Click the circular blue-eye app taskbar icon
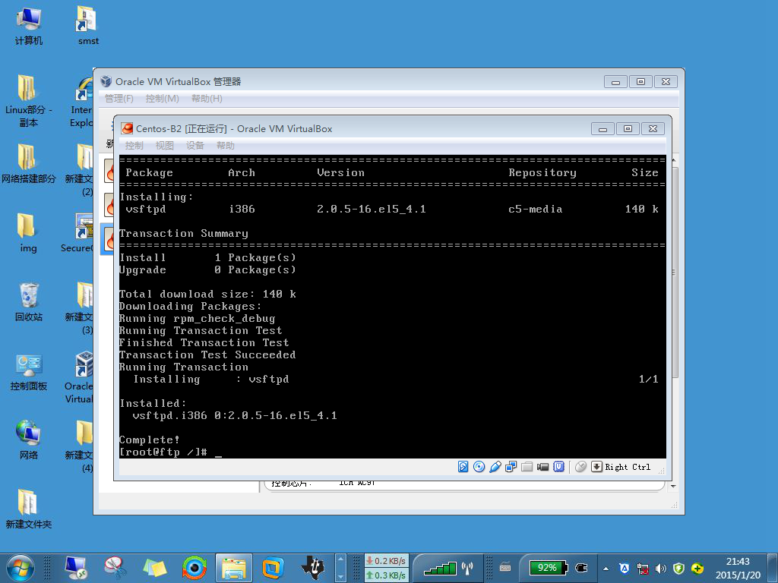Image resolution: width=778 pixels, height=583 pixels. pyautogui.click(x=194, y=568)
